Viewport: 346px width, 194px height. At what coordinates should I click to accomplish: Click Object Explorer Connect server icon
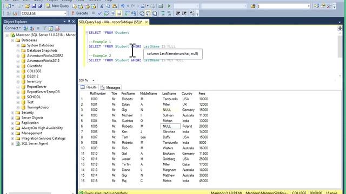tap(25, 28)
